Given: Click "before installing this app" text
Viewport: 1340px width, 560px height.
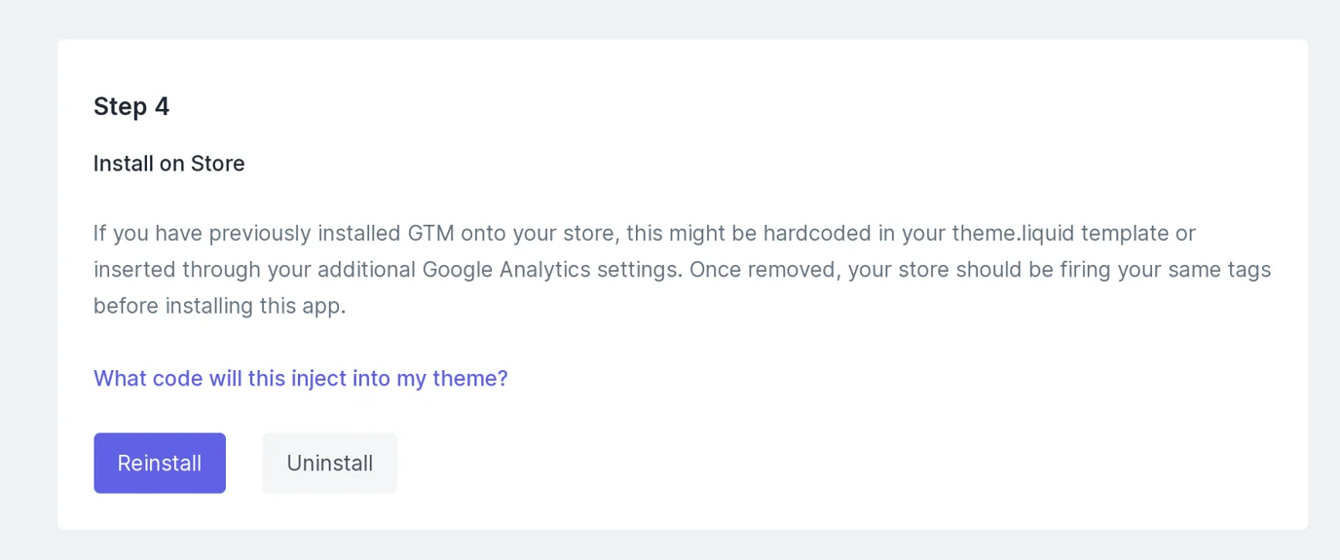Looking at the screenshot, I should [x=219, y=306].
